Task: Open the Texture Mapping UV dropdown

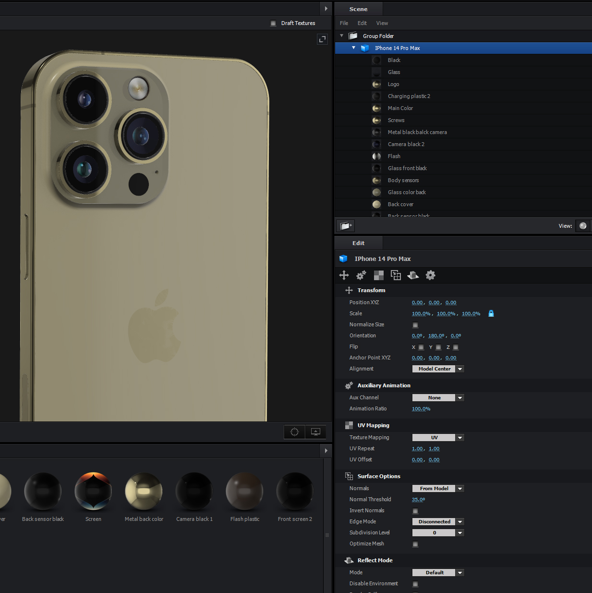Action: tap(438, 438)
